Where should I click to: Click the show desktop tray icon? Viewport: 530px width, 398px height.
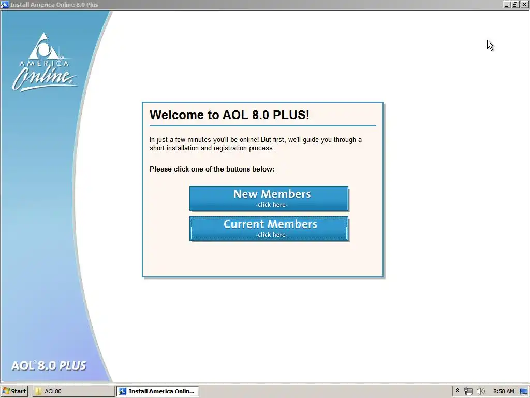(x=524, y=391)
